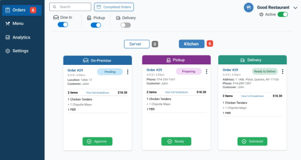This screenshot has height=160, width=301.
Task: View full breakdown of Pickup order
Action: point(177,92)
